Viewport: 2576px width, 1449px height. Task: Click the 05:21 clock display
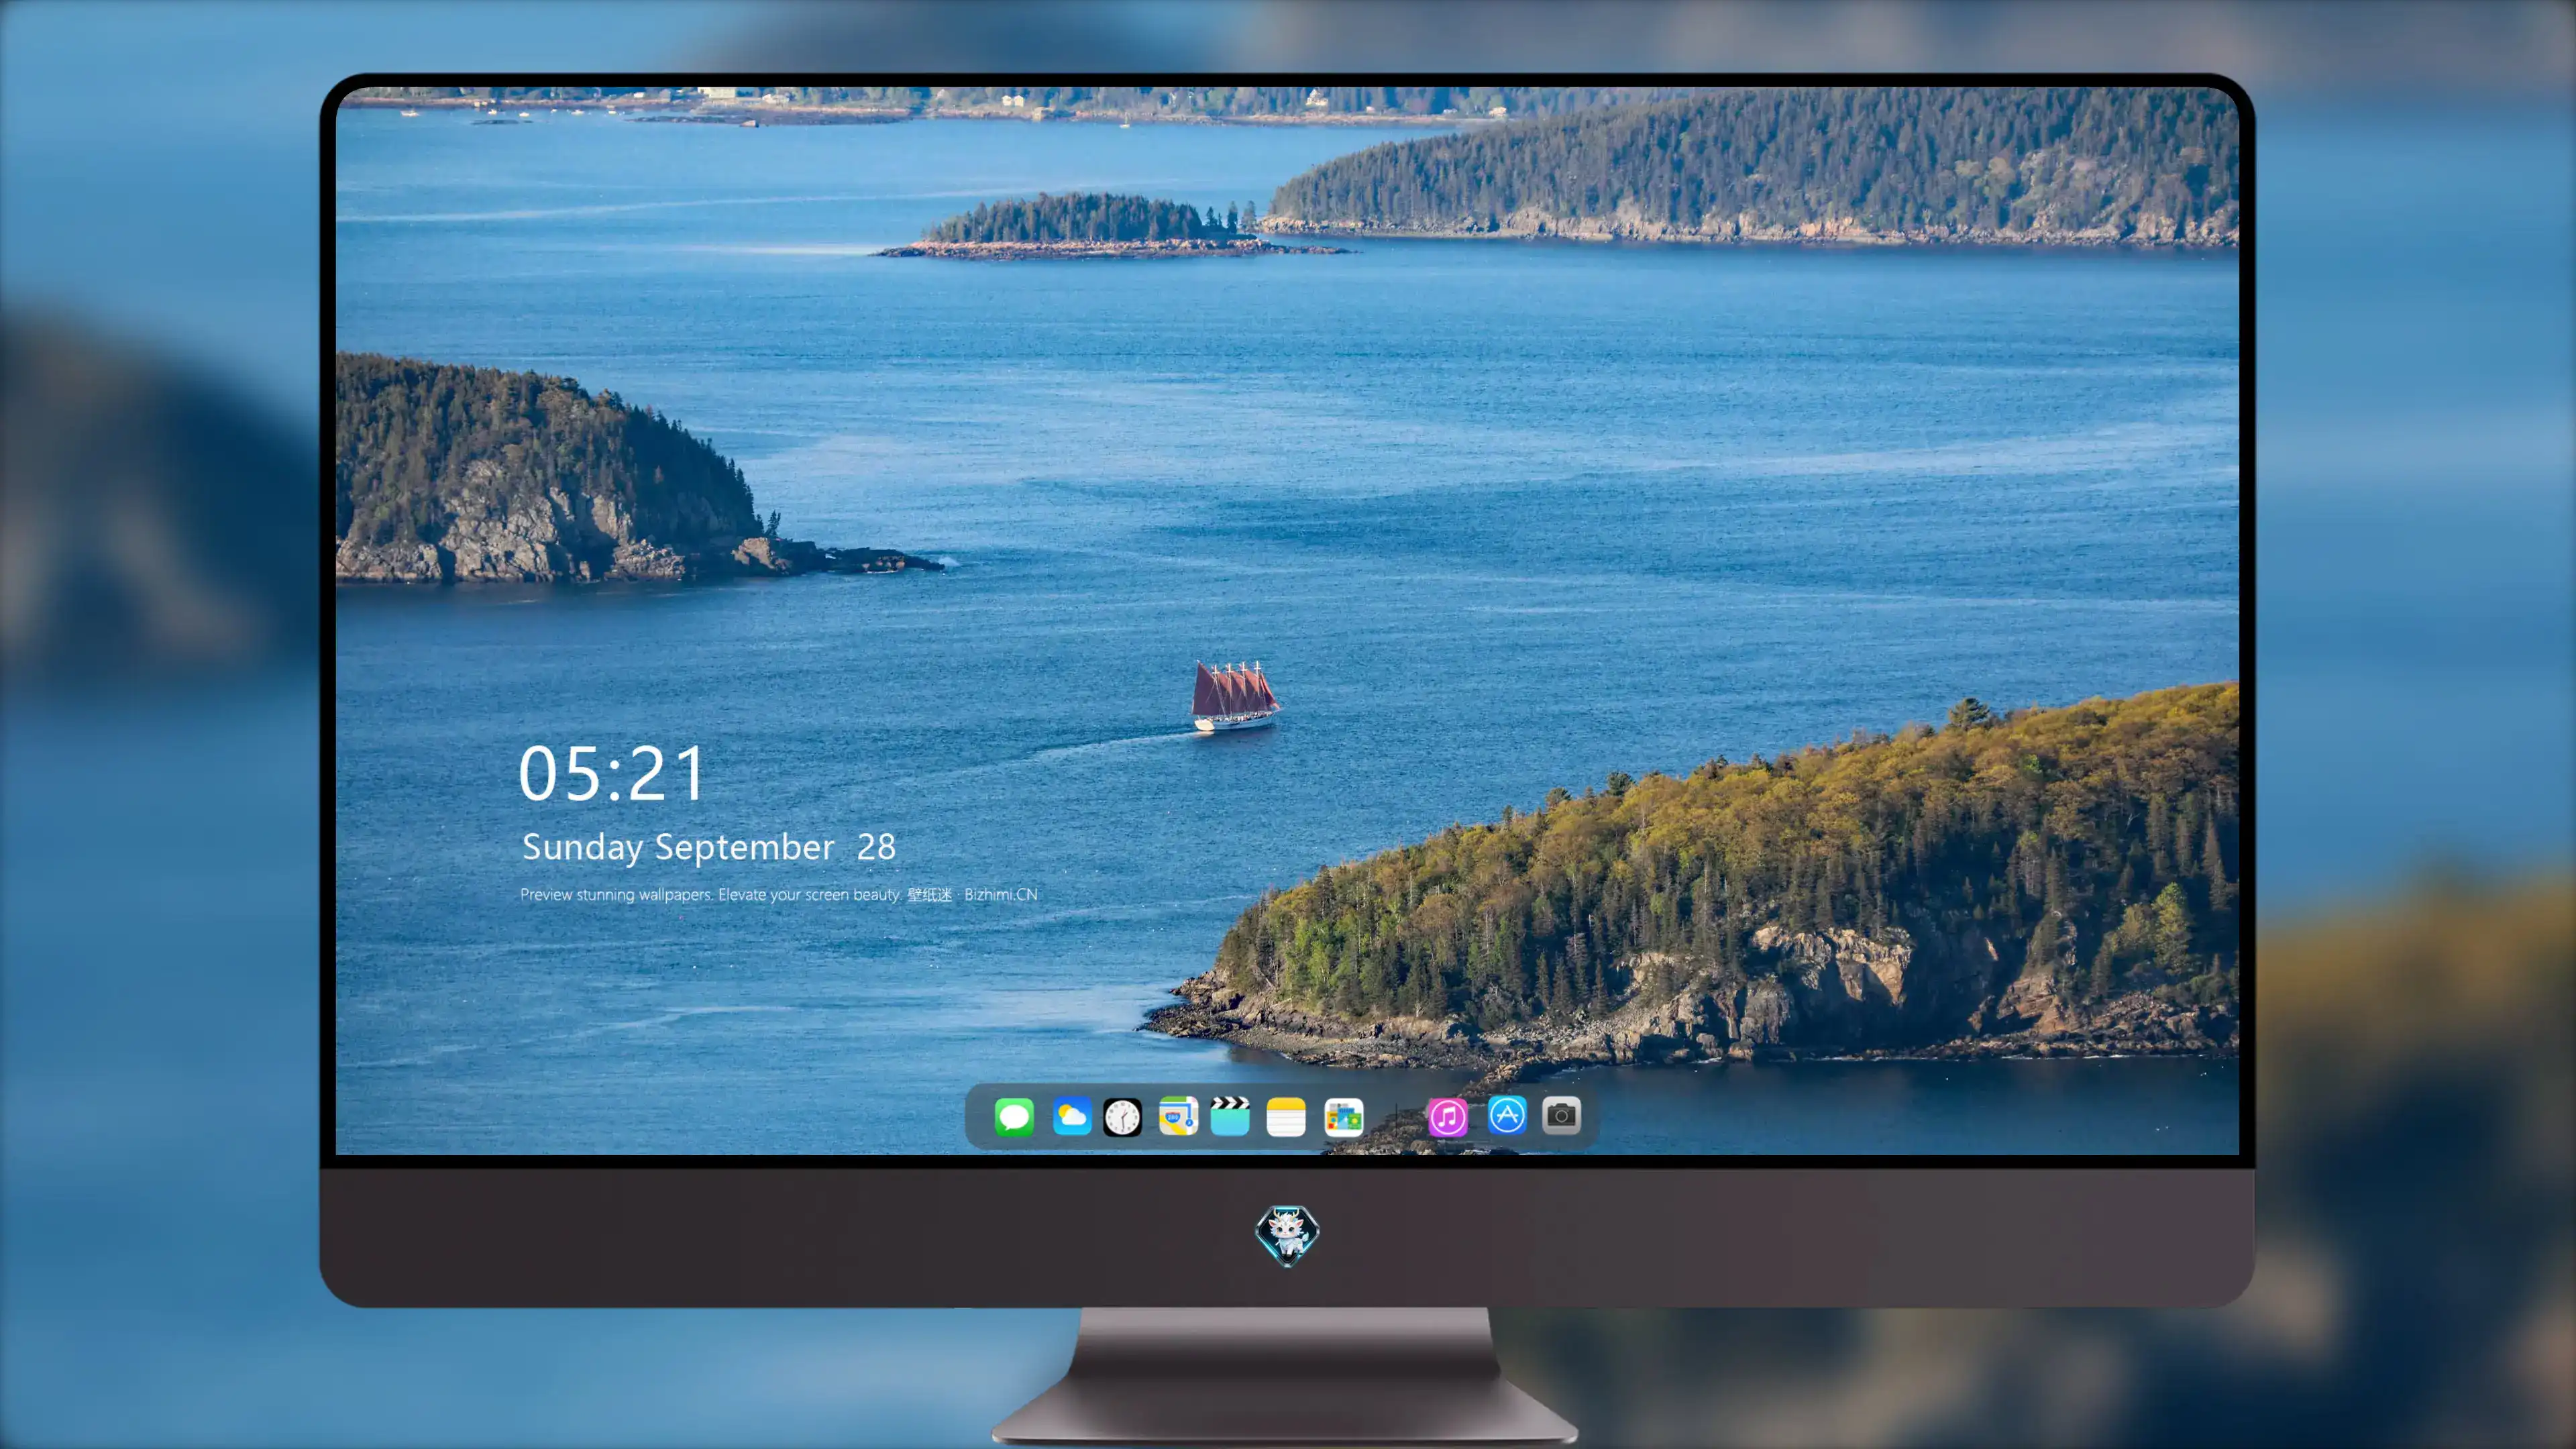[x=611, y=773]
